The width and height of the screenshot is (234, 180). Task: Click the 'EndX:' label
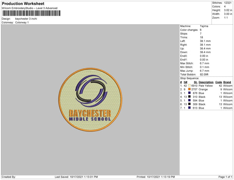point(184,56)
